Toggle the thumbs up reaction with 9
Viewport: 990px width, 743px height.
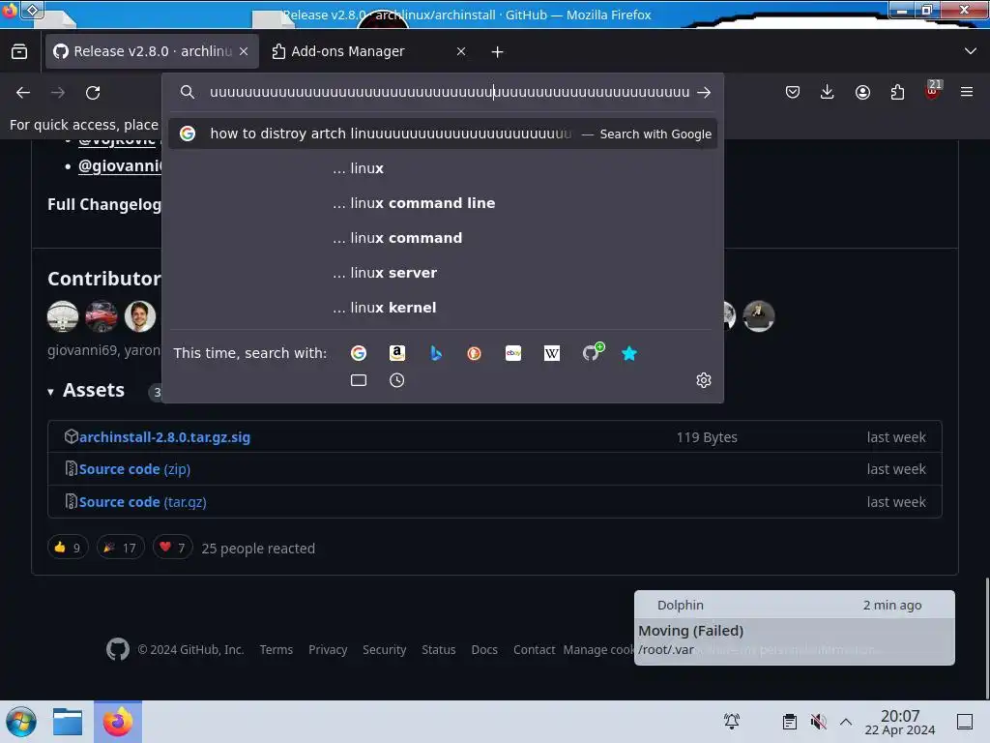(68, 548)
